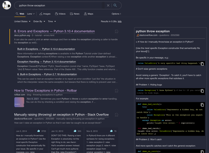Click thumbs-up icon on Nov 8, 2016 answer
Viewport: 209px width, 153px height.
pyautogui.click(x=111, y=131)
